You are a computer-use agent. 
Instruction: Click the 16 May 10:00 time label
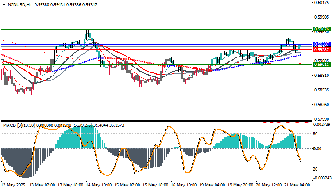184,185
